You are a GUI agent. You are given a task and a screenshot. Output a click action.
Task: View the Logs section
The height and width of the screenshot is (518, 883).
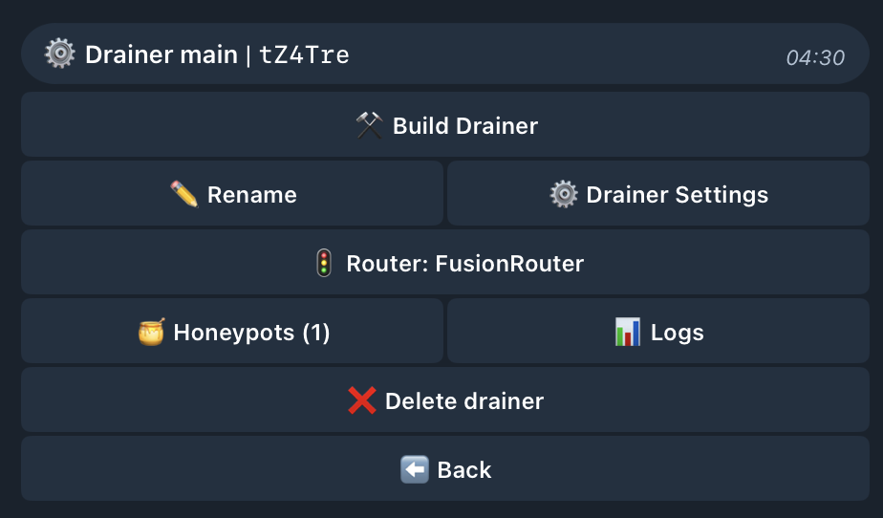pos(658,331)
